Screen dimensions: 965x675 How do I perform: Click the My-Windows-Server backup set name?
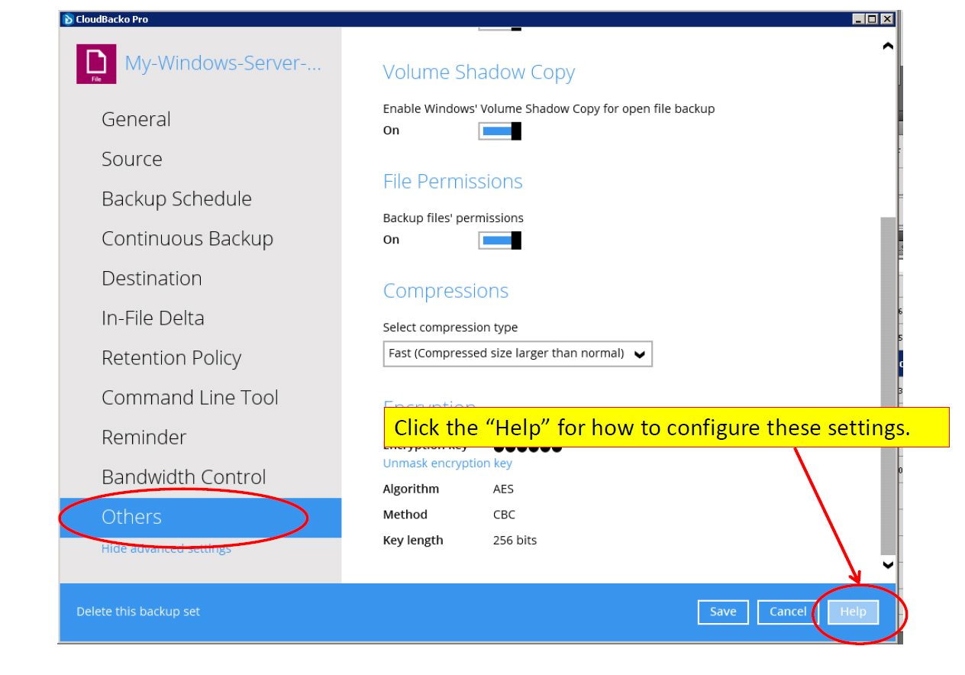(223, 63)
